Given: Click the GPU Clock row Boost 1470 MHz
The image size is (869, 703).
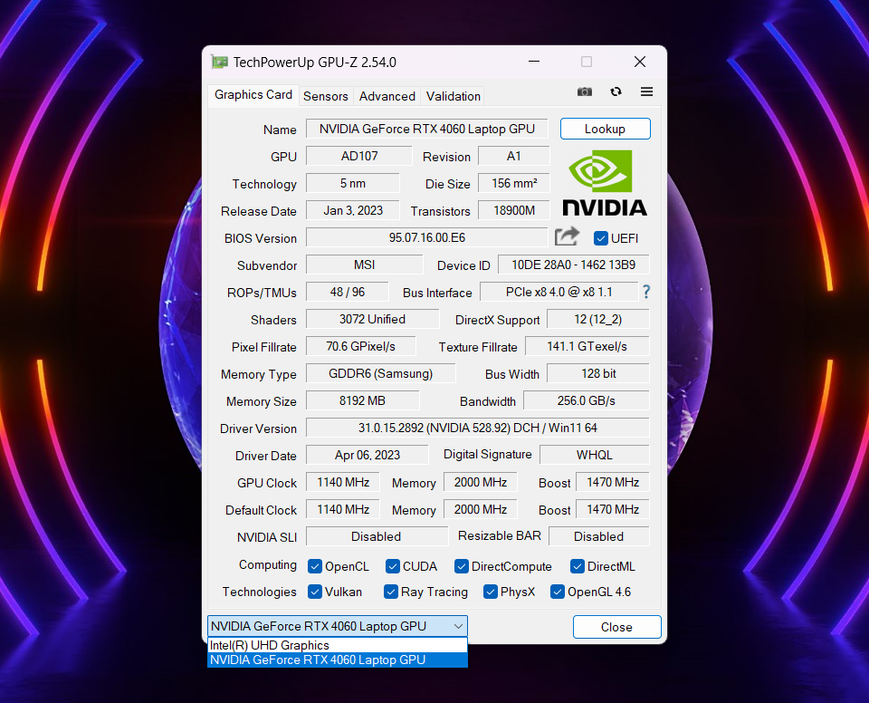Looking at the screenshot, I should pos(613,482).
